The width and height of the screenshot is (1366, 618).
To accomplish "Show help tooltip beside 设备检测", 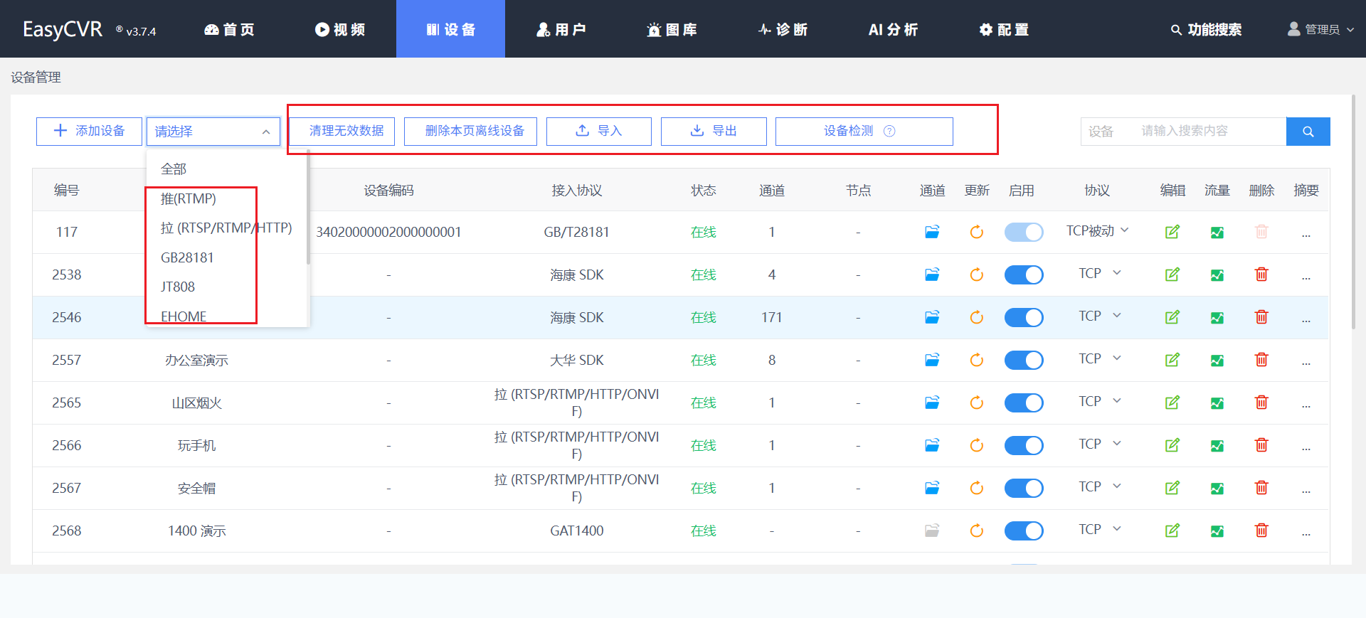I will [889, 132].
